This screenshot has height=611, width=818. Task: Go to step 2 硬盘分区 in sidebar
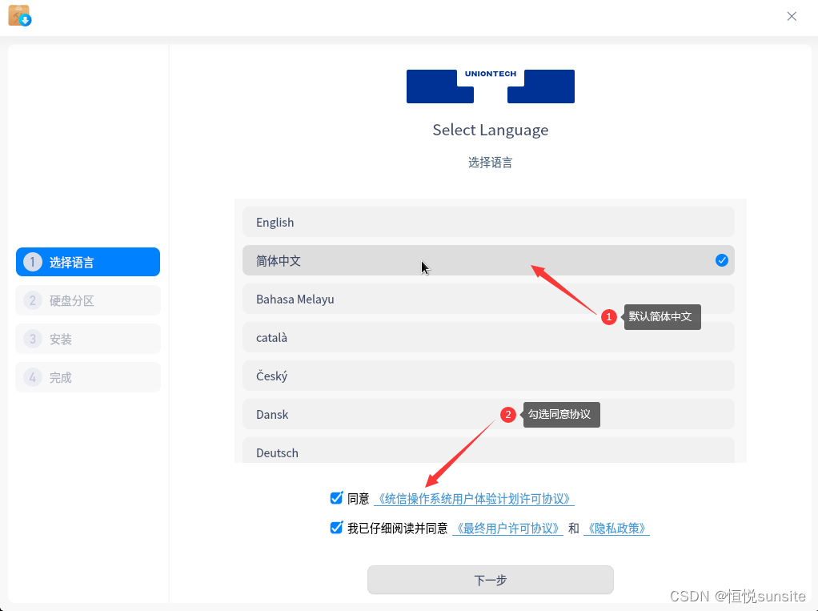click(88, 300)
